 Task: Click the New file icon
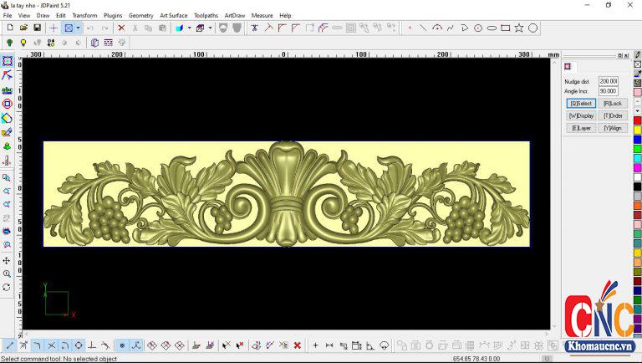click(9, 28)
